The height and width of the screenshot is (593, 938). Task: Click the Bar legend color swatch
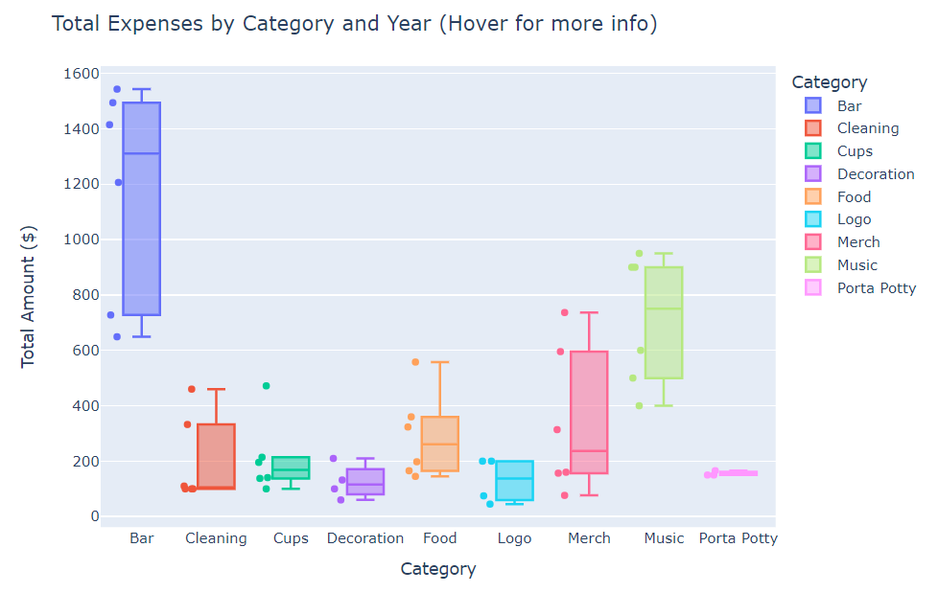click(x=813, y=105)
